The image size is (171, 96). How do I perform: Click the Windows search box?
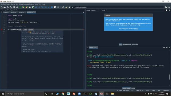coord(25,94)
